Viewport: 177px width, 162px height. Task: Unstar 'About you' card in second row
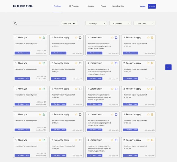pos(40,63)
